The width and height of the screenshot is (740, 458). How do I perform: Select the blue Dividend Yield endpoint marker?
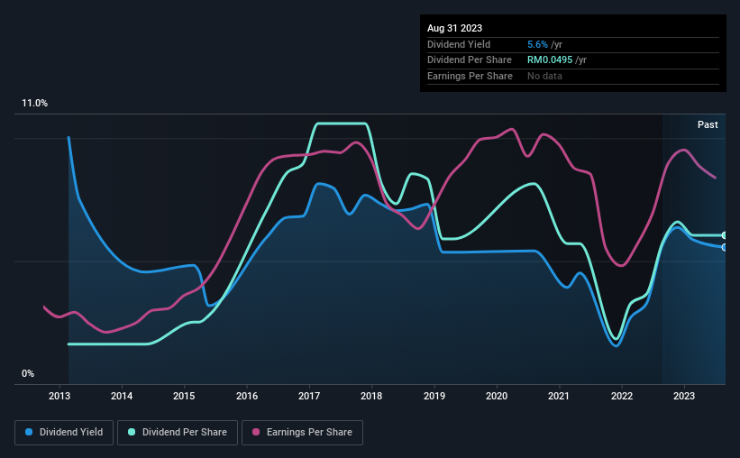pos(724,247)
